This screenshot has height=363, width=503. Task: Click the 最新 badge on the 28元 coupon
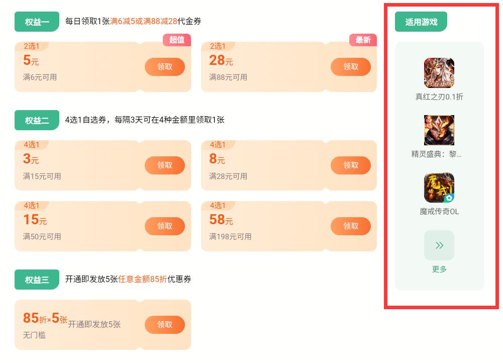click(363, 40)
